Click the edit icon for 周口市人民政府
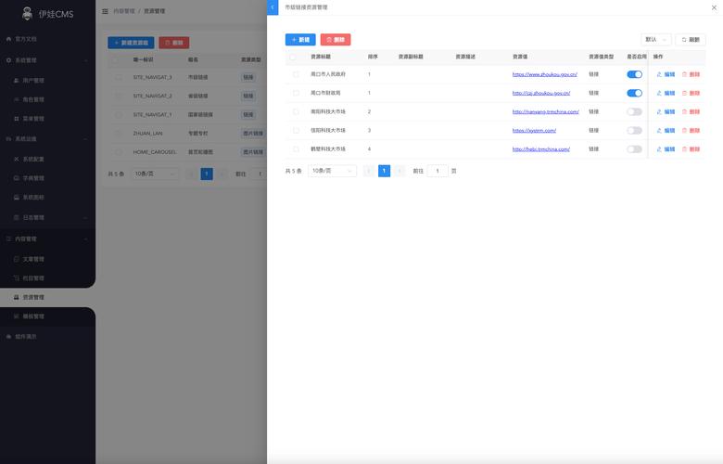The width and height of the screenshot is (723, 464). pos(666,74)
